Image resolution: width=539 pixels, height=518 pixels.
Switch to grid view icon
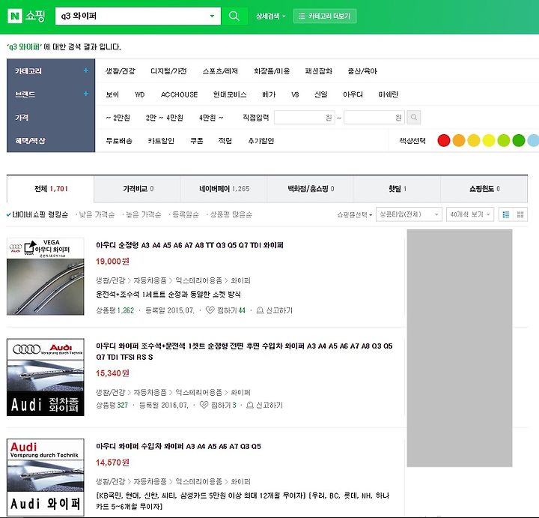pos(520,214)
